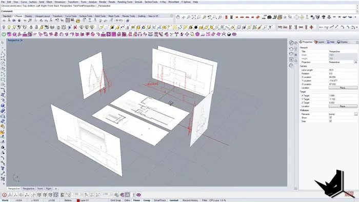
Task: Toggle SmartTrack in status bar
Action: [160, 200]
